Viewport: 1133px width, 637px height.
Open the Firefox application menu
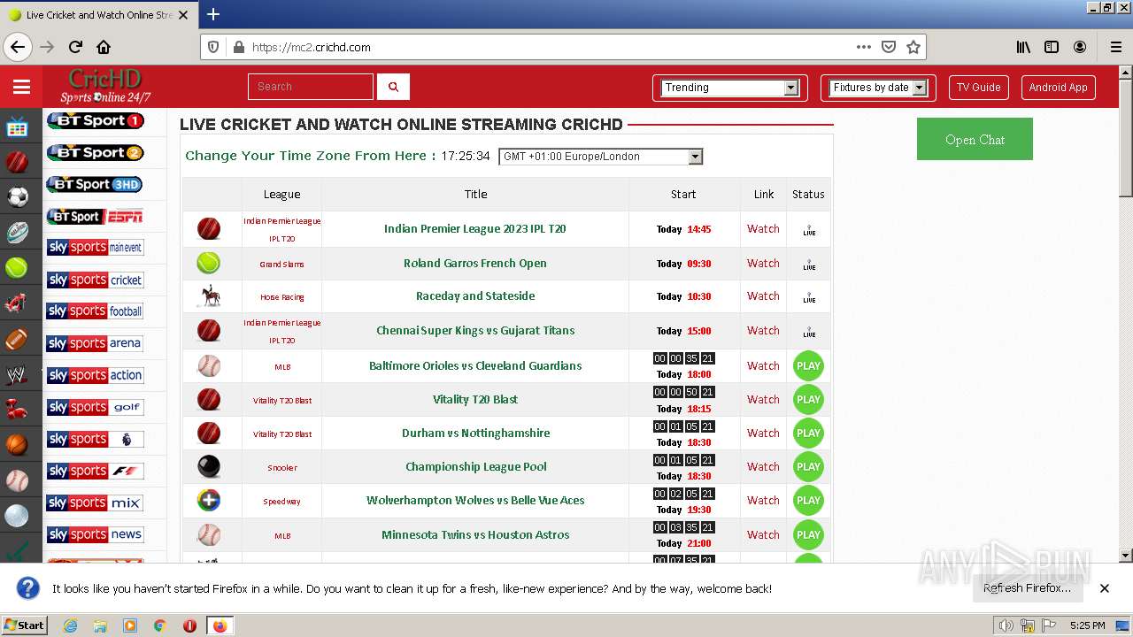(x=1115, y=47)
